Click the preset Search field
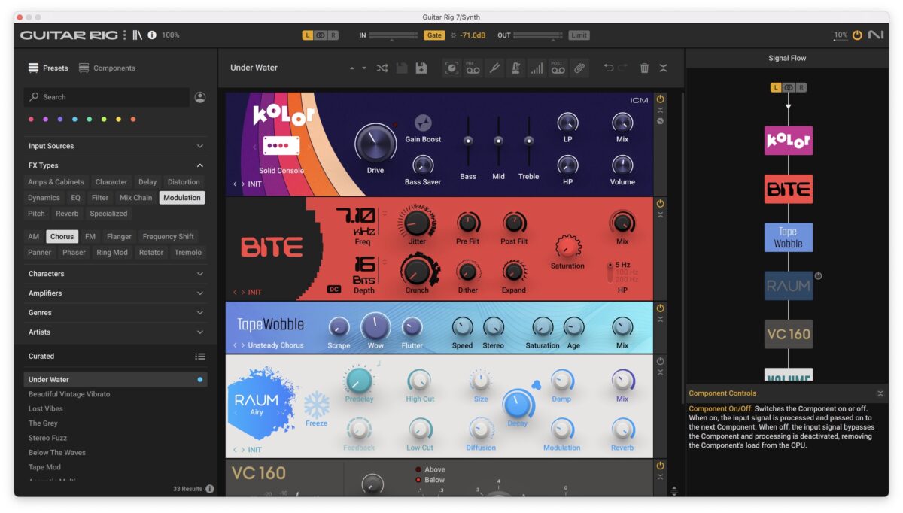This screenshot has width=903, height=513. tap(107, 97)
